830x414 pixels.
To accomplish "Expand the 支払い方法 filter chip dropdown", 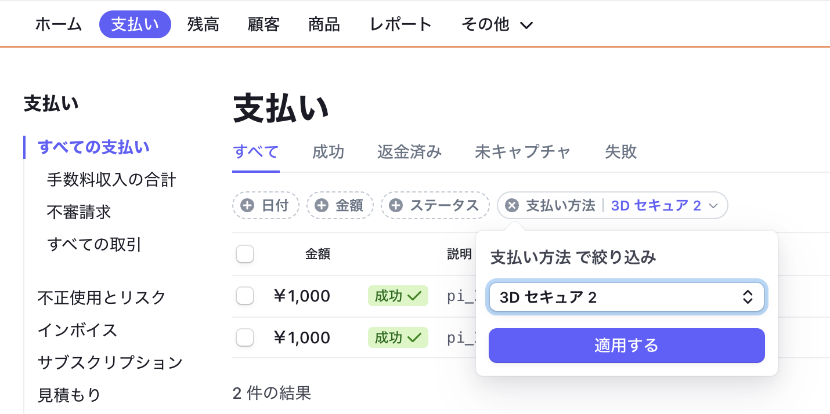I will click(x=714, y=205).
